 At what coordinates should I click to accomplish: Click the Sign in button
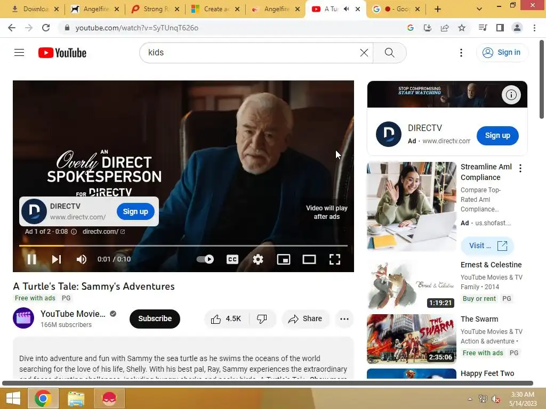pos(502,53)
